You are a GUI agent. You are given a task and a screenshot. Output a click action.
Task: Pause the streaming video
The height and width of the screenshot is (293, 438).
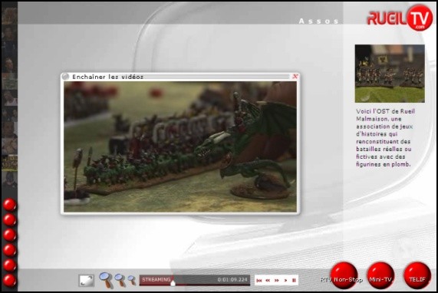point(294,280)
